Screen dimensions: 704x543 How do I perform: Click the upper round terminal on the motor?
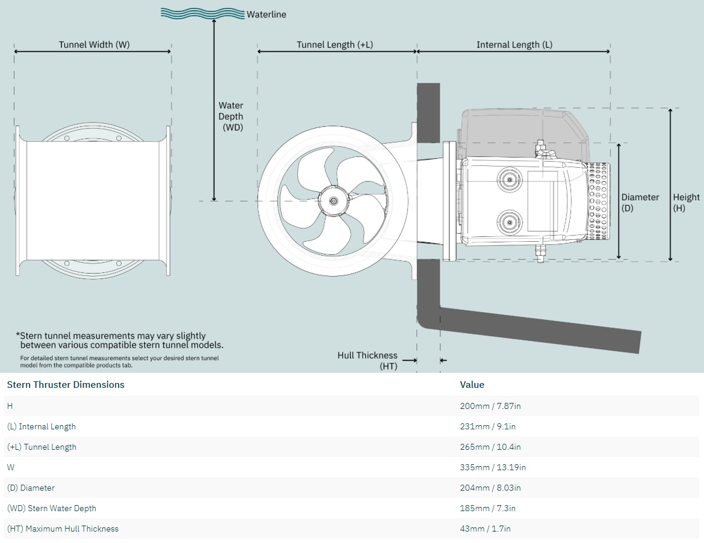click(508, 179)
